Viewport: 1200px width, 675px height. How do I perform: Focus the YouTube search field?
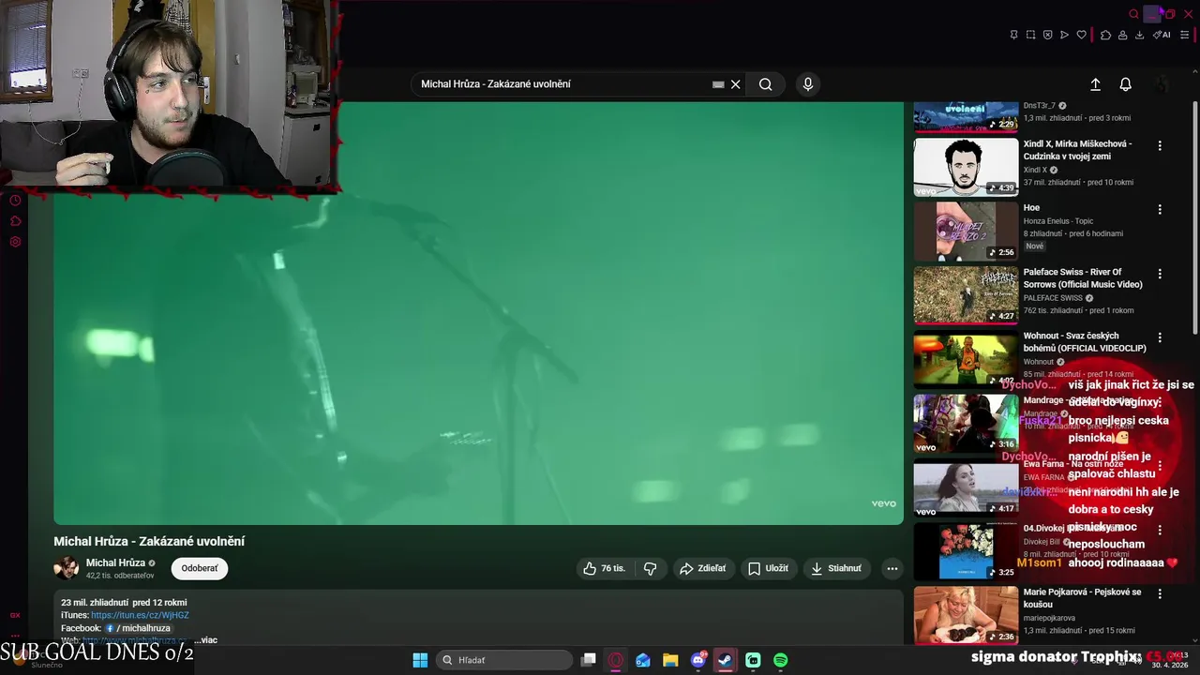562,84
